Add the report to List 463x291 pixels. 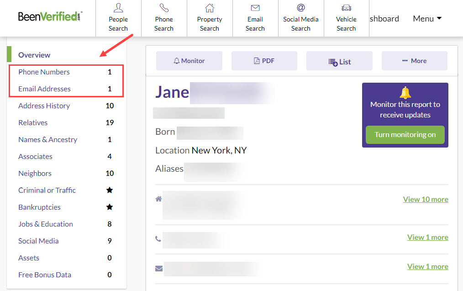pos(339,61)
